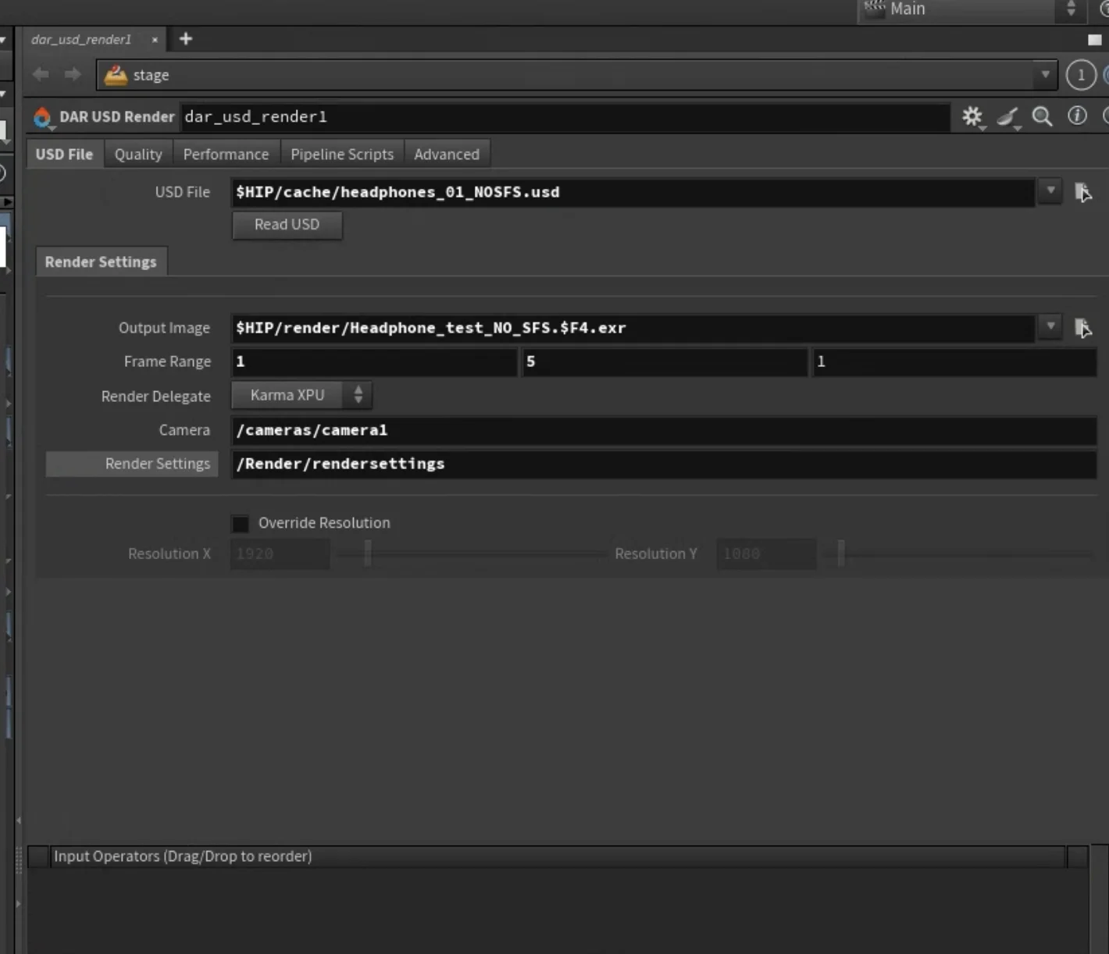
Task: Open the USD File recent paths dropdown
Action: 1050,191
